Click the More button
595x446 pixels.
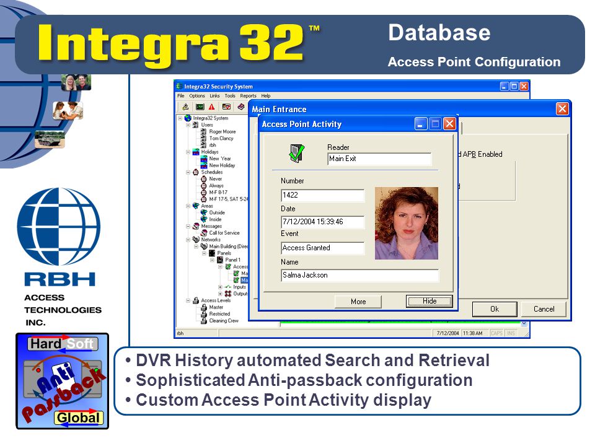click(x=358, y=302)
